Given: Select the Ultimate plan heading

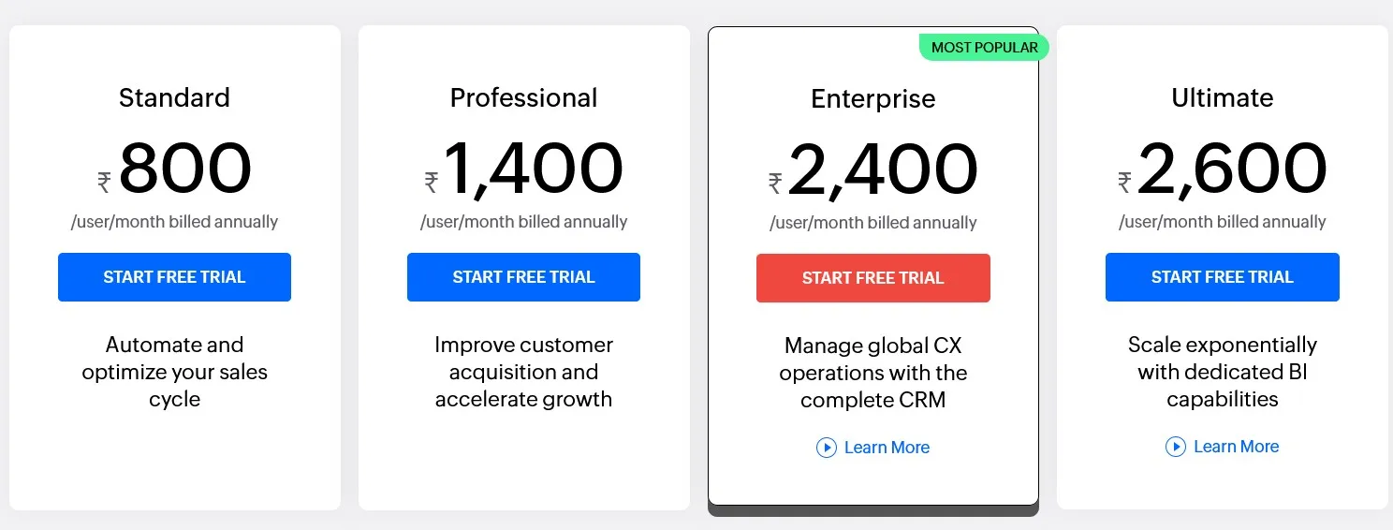Looking at the screenshot, I should click(x=1223, y=97).
